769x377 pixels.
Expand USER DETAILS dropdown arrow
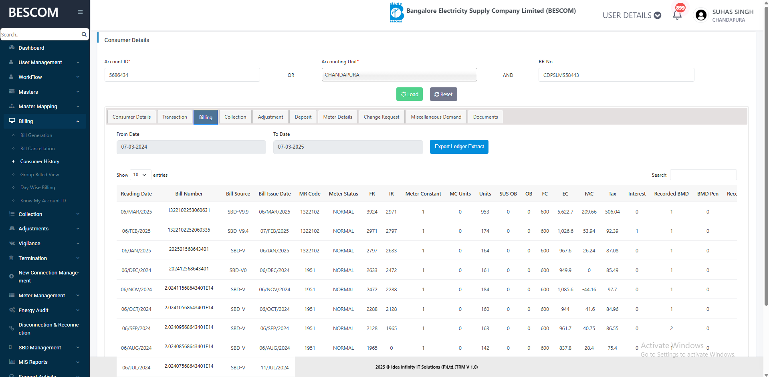click(658, 15)
